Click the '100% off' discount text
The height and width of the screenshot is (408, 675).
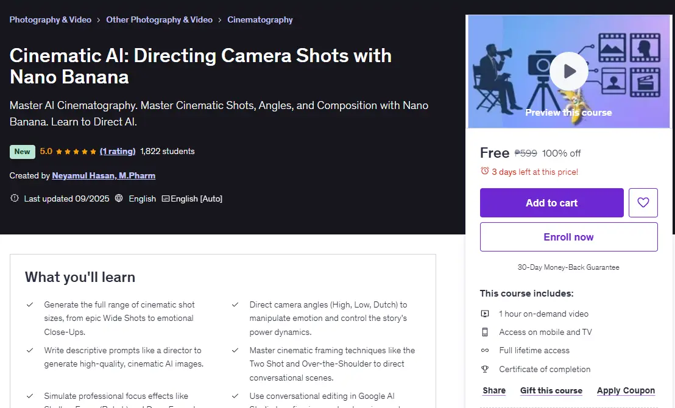(561, 153)
